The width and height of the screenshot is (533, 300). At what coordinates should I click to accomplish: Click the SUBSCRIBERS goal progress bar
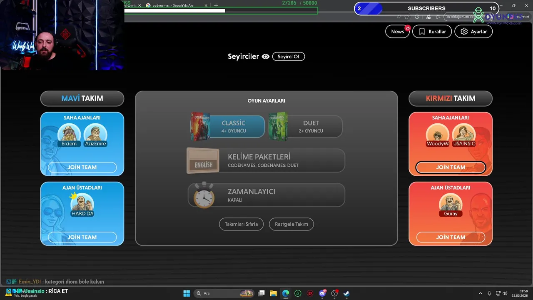[426, 8]
